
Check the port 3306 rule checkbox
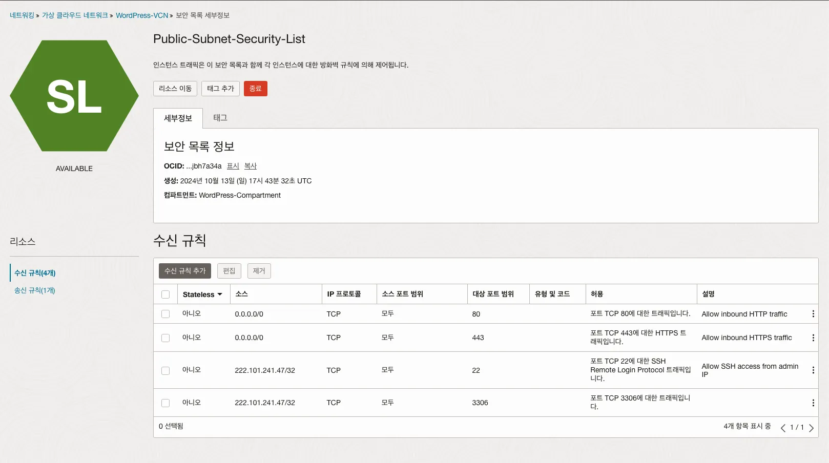point(165,403)
